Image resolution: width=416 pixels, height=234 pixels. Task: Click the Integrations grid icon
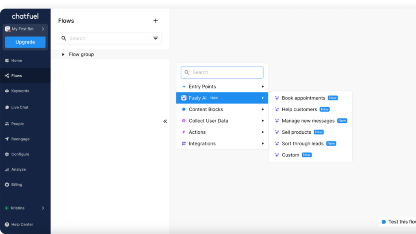pyautogui.click(x=184, y=143)
